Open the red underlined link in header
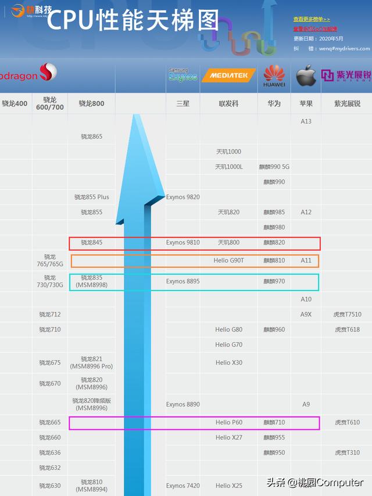The height and width of the screenshot is (496, 372). pyautogui.click(x=315, y=29)
